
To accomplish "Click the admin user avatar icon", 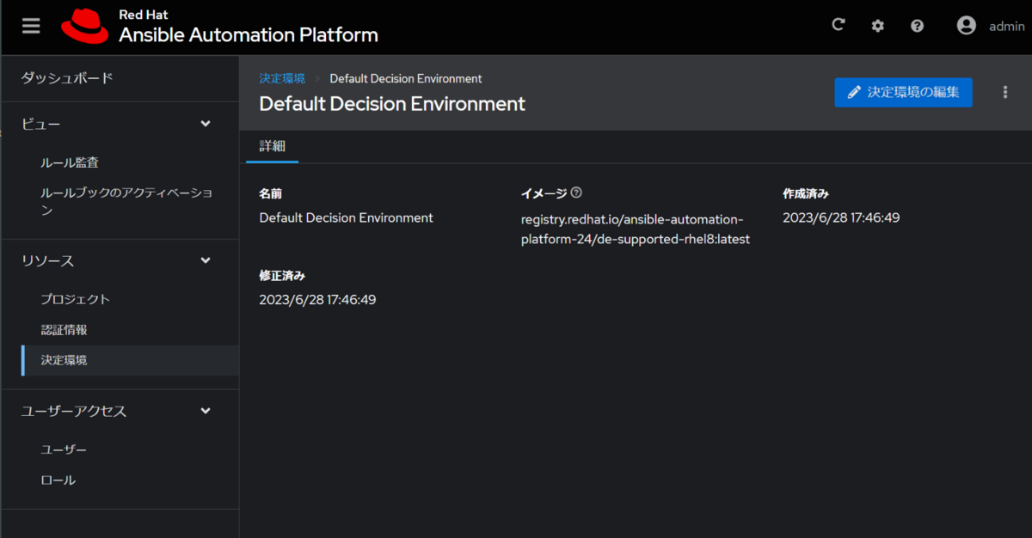I will point(965,25).
